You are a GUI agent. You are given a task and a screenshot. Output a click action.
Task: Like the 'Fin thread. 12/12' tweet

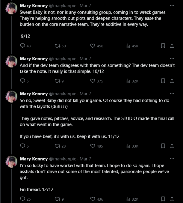(93, 199)
